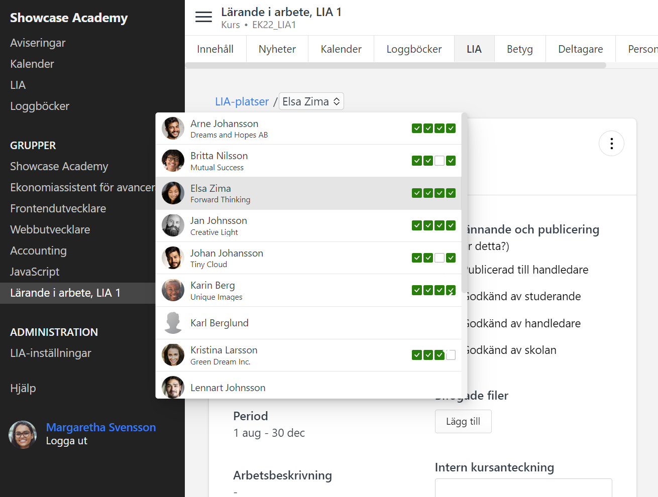Open the hamburger navigation menu

(x=203, y=17)
